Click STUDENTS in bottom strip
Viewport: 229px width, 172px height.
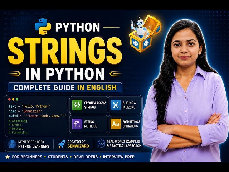58,157
